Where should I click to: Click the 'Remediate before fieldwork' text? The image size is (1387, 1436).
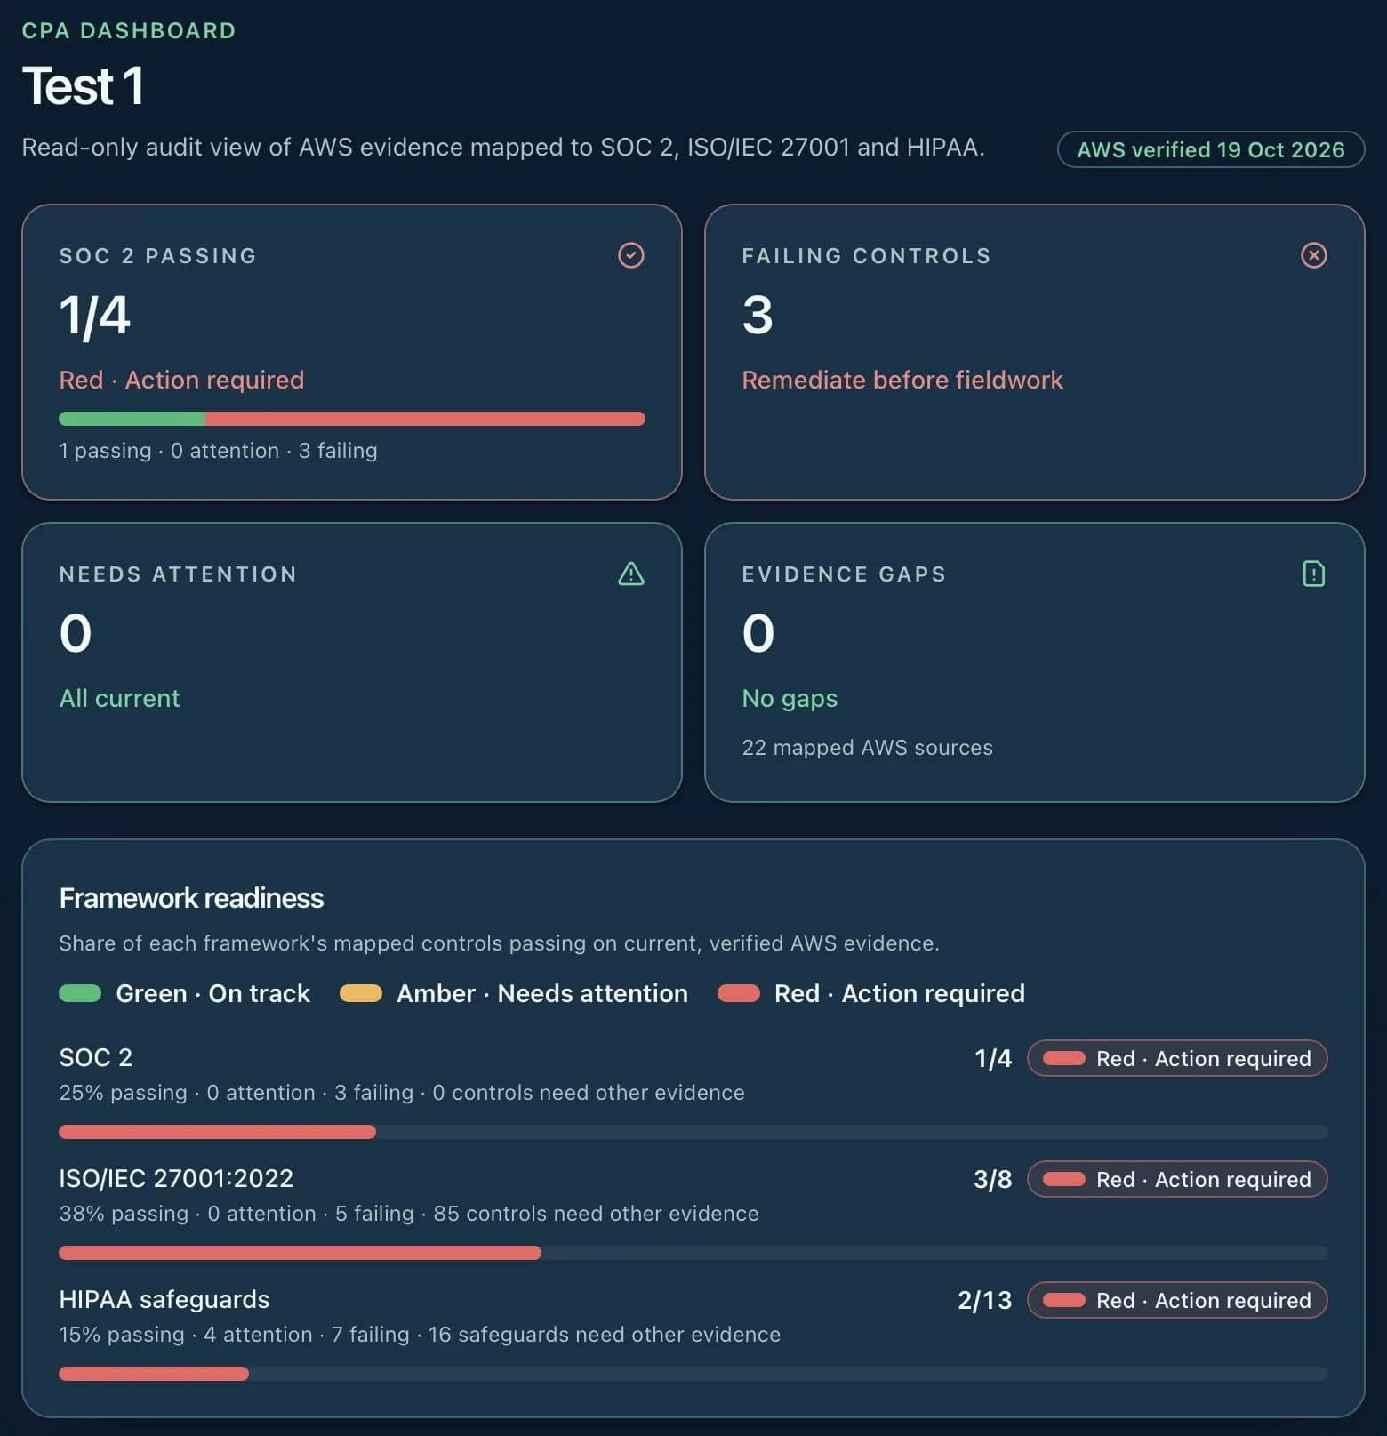tap(902, 380)
